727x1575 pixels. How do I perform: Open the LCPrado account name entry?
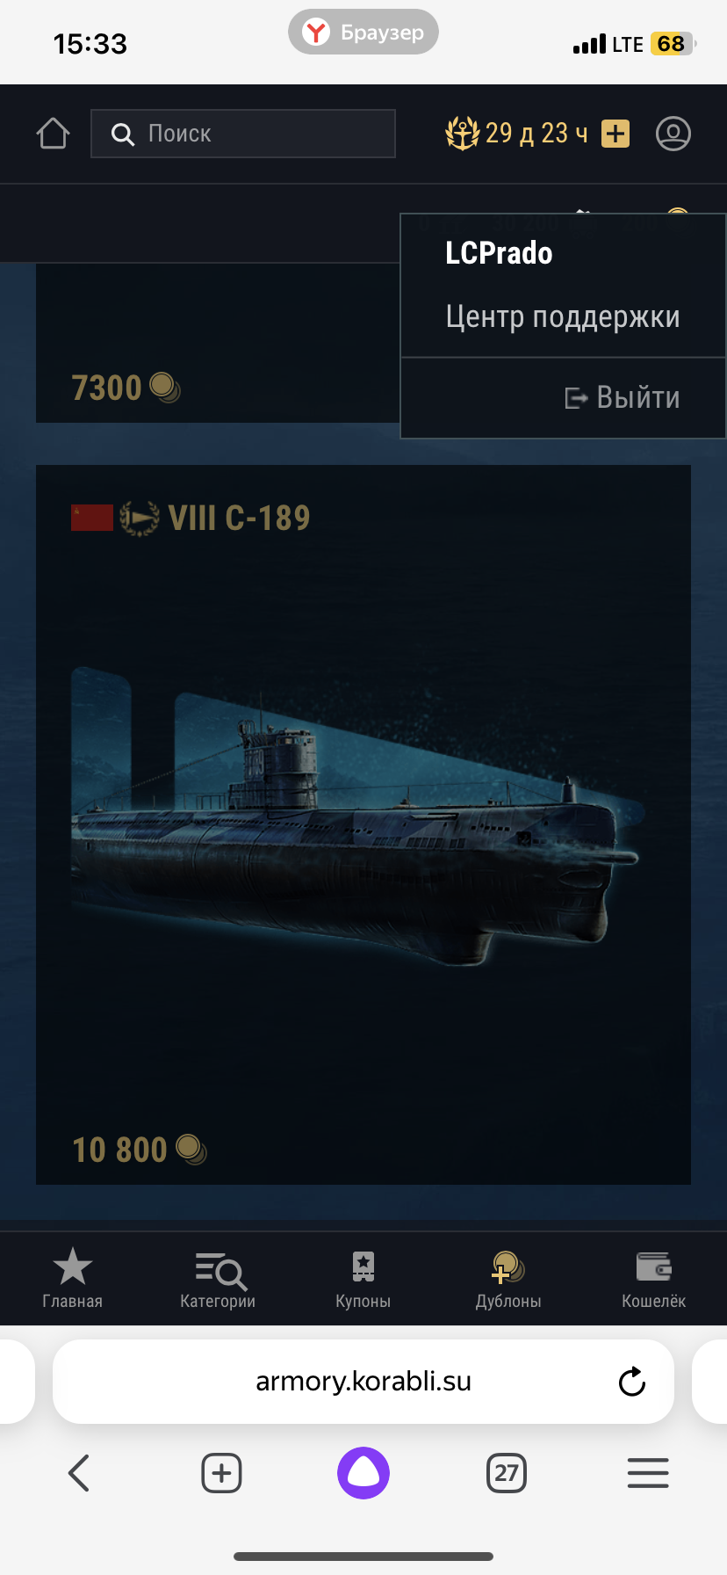(499, 253)
